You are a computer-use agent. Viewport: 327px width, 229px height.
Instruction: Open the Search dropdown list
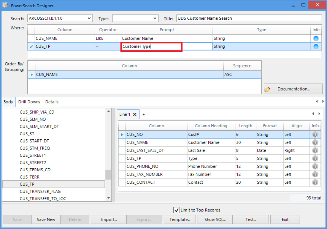pyautogui.click(x=89, y=18)
